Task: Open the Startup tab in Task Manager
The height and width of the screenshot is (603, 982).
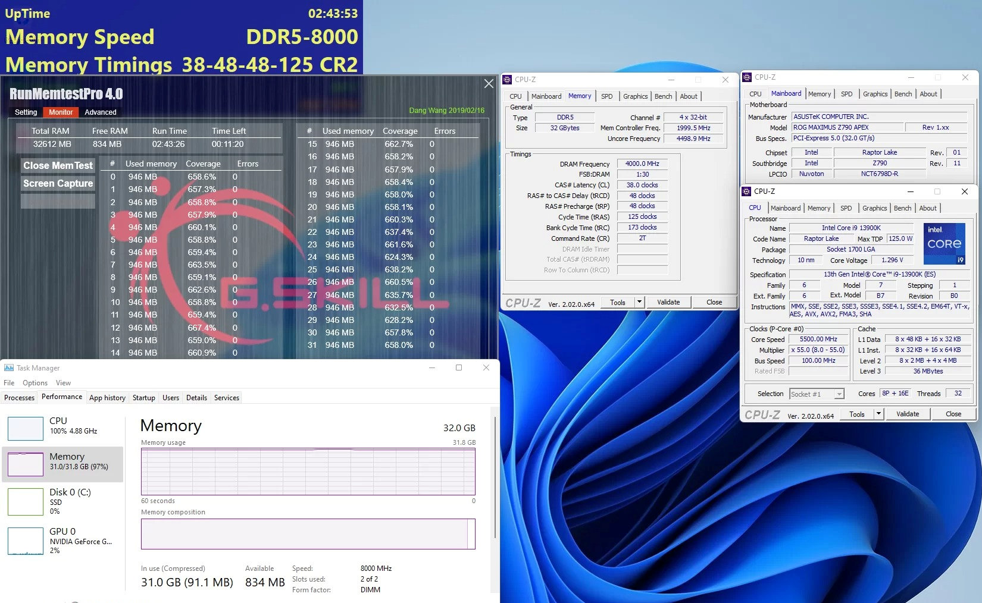Action: click(x=143, y=398)
